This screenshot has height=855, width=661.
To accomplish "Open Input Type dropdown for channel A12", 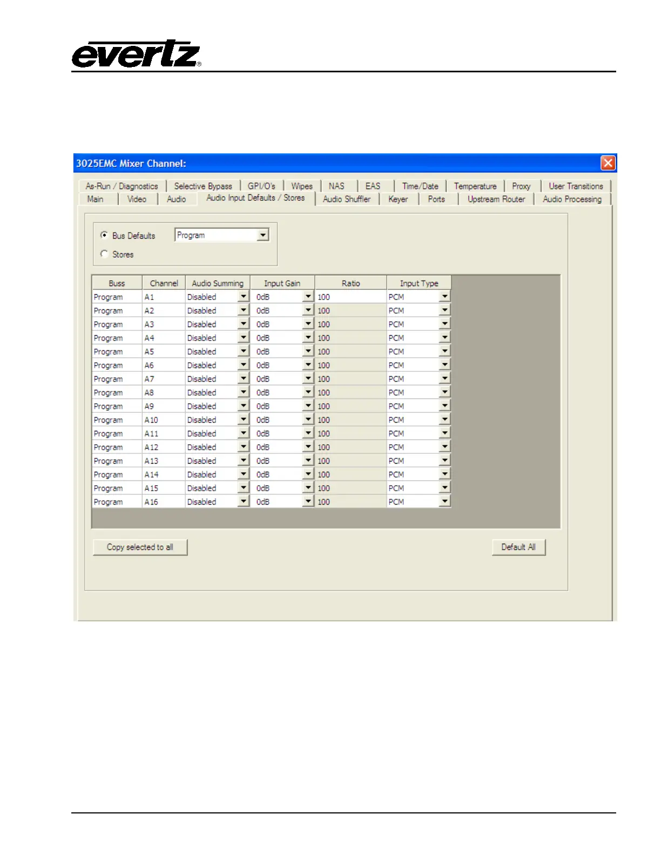I will pos(444,447).
